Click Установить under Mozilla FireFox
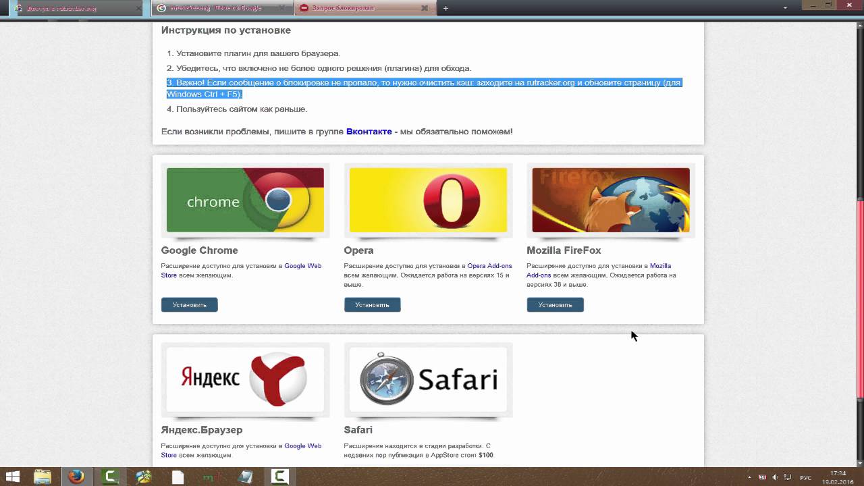 [555, 305]
